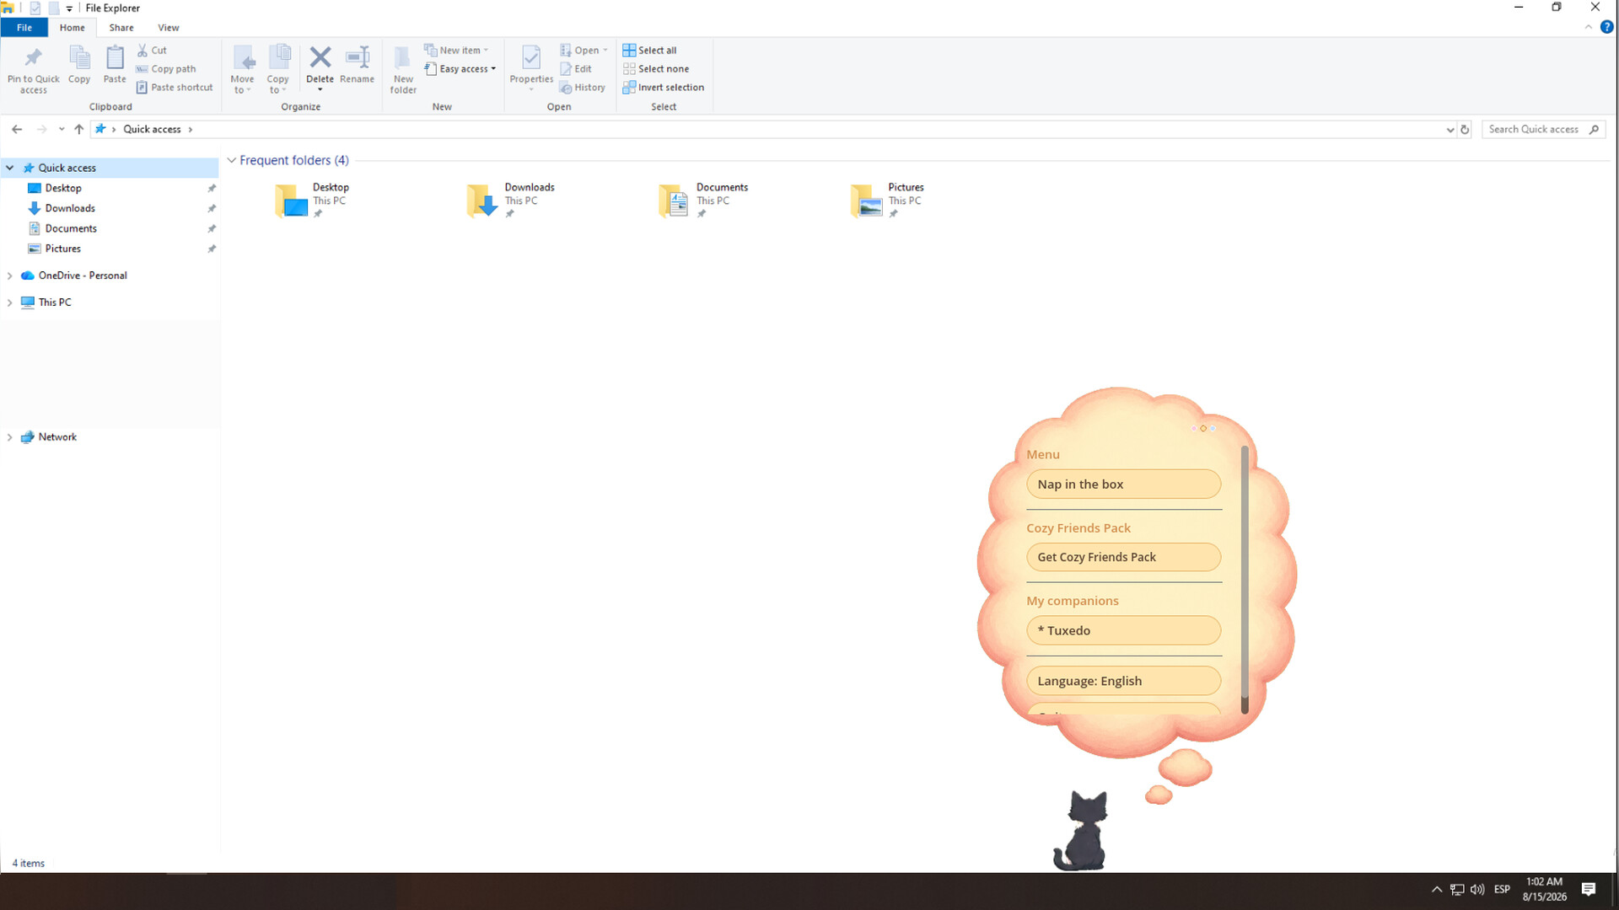This screenshot has width=1619, height=910.
Task: Collapse the Frequent folders section
Action: [231, 160]
